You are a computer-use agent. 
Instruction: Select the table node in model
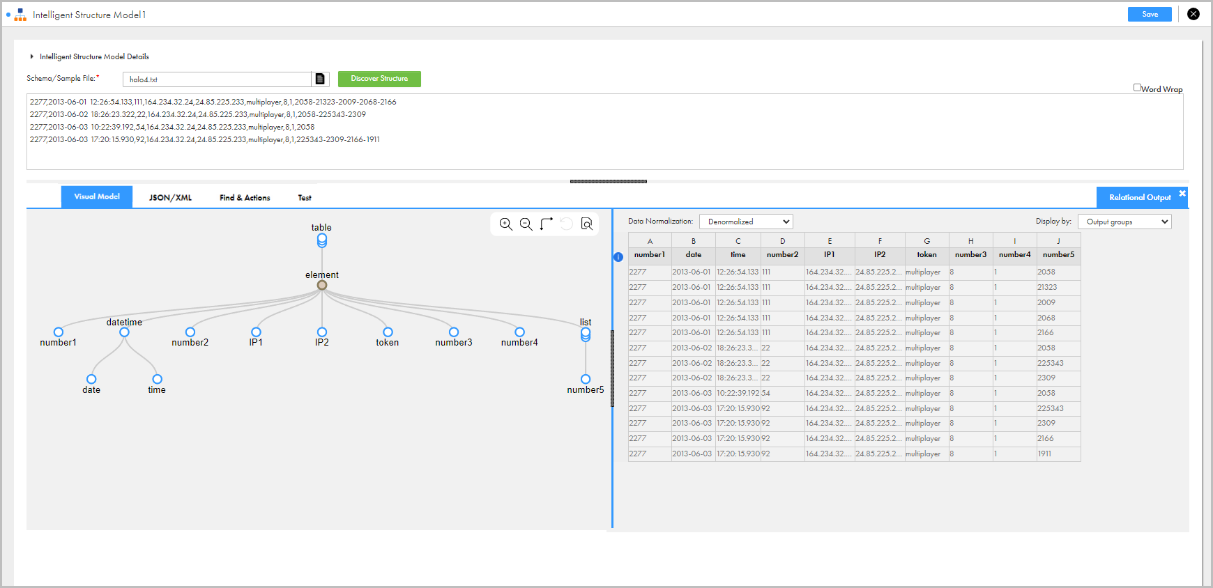point(321,240)
